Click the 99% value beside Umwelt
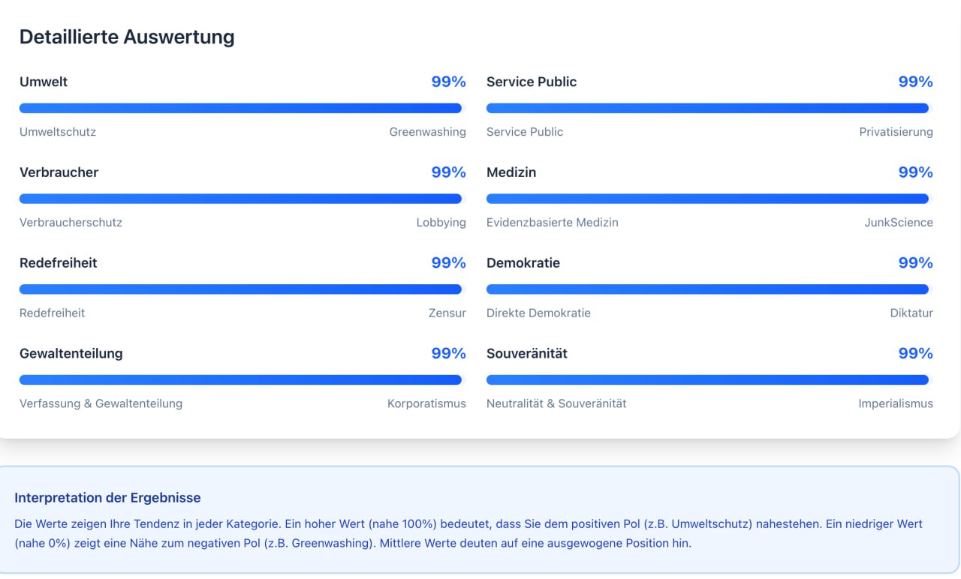 coord(448,82)
